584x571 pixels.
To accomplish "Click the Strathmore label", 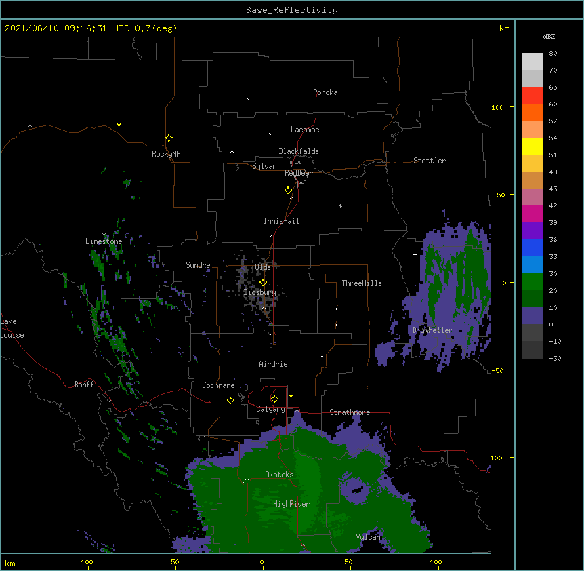I will click(x=350, y=412).
